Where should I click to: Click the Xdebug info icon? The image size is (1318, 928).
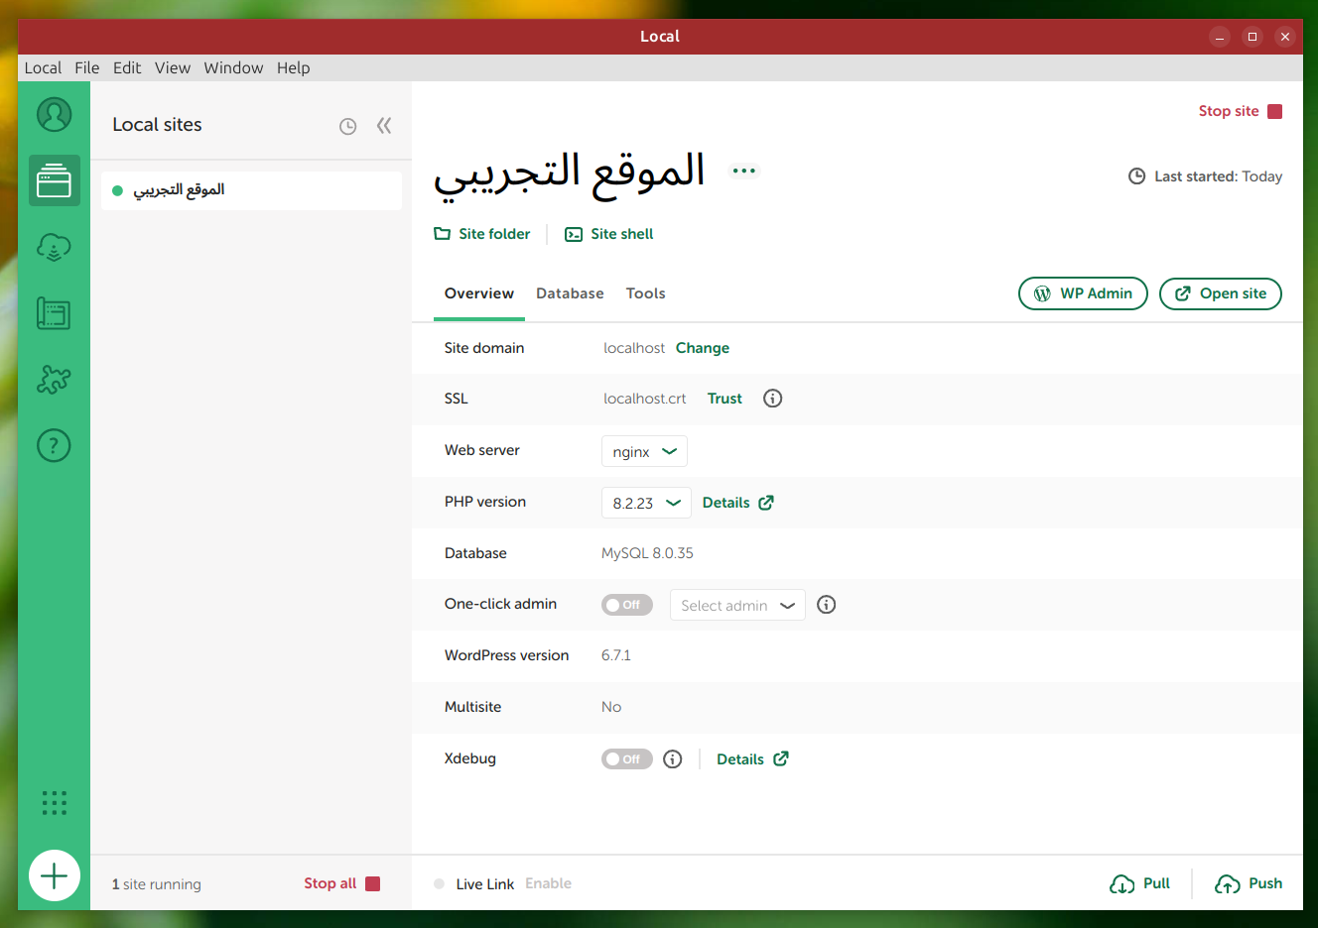673,759
